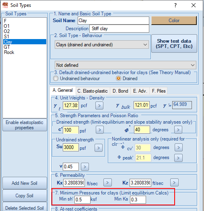Image resolution: width=204 pixels, height=211 pixels.
Task: Open the arrow button next to cv' angle
Action: 178,147
